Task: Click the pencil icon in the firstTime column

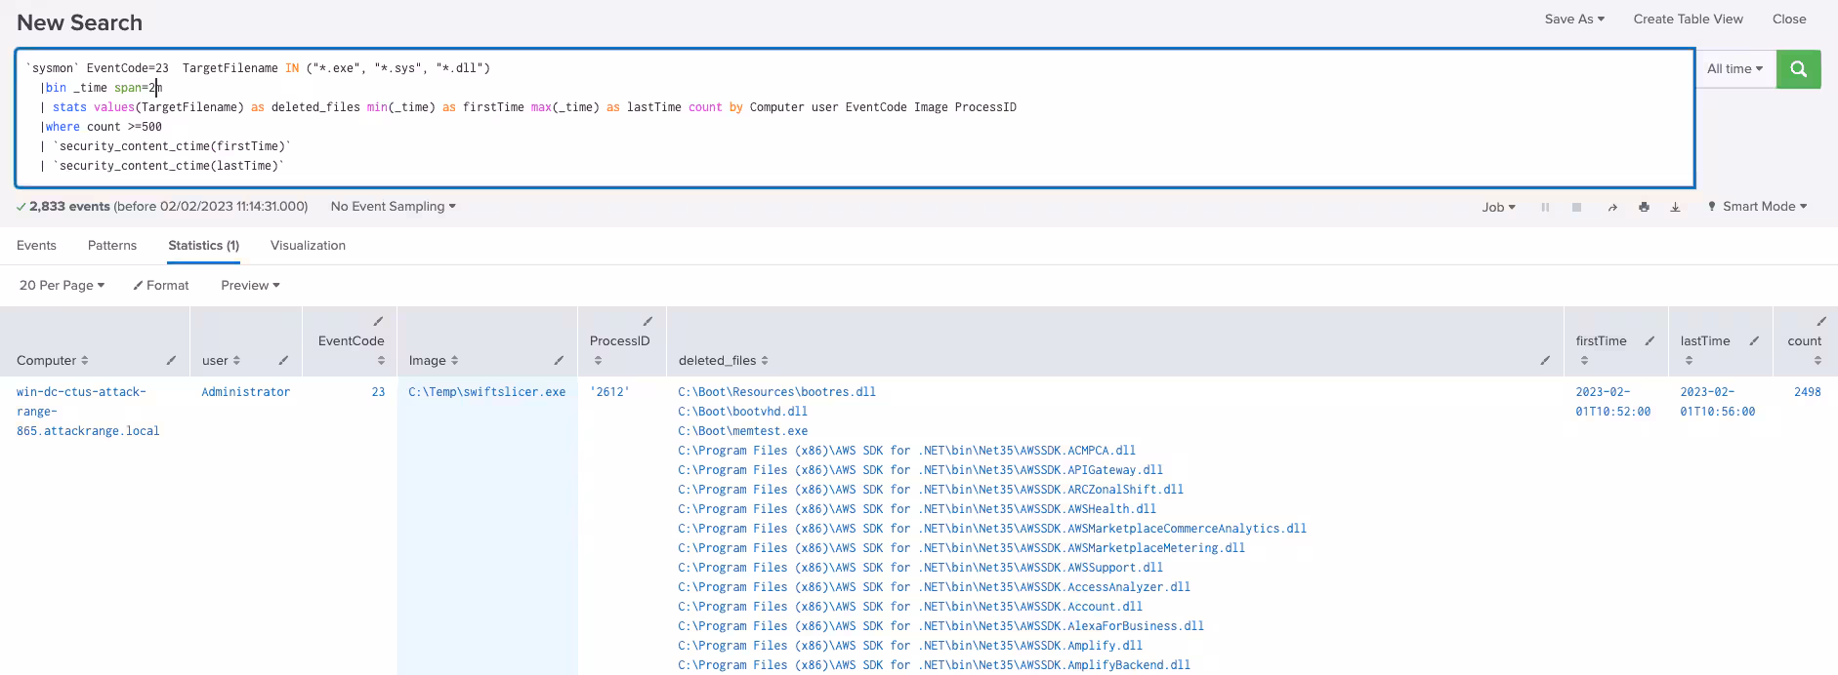Action: tap(1650, 340)
